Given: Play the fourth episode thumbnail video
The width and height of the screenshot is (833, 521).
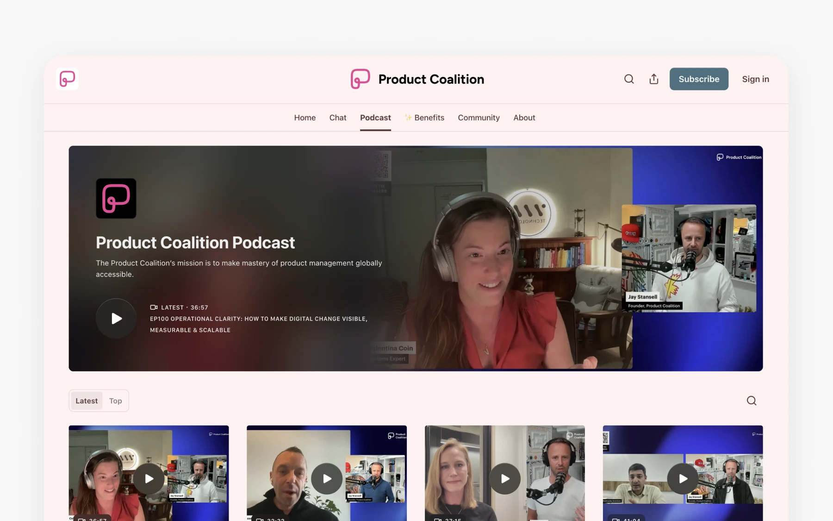Looking at the screenshot, I should (x=683, y=479).
